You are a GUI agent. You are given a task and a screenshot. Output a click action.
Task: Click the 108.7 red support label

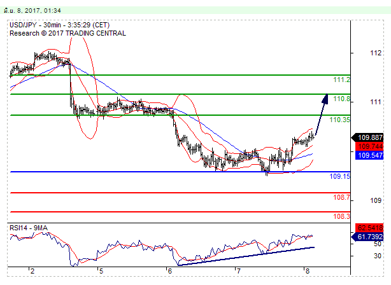341,198
